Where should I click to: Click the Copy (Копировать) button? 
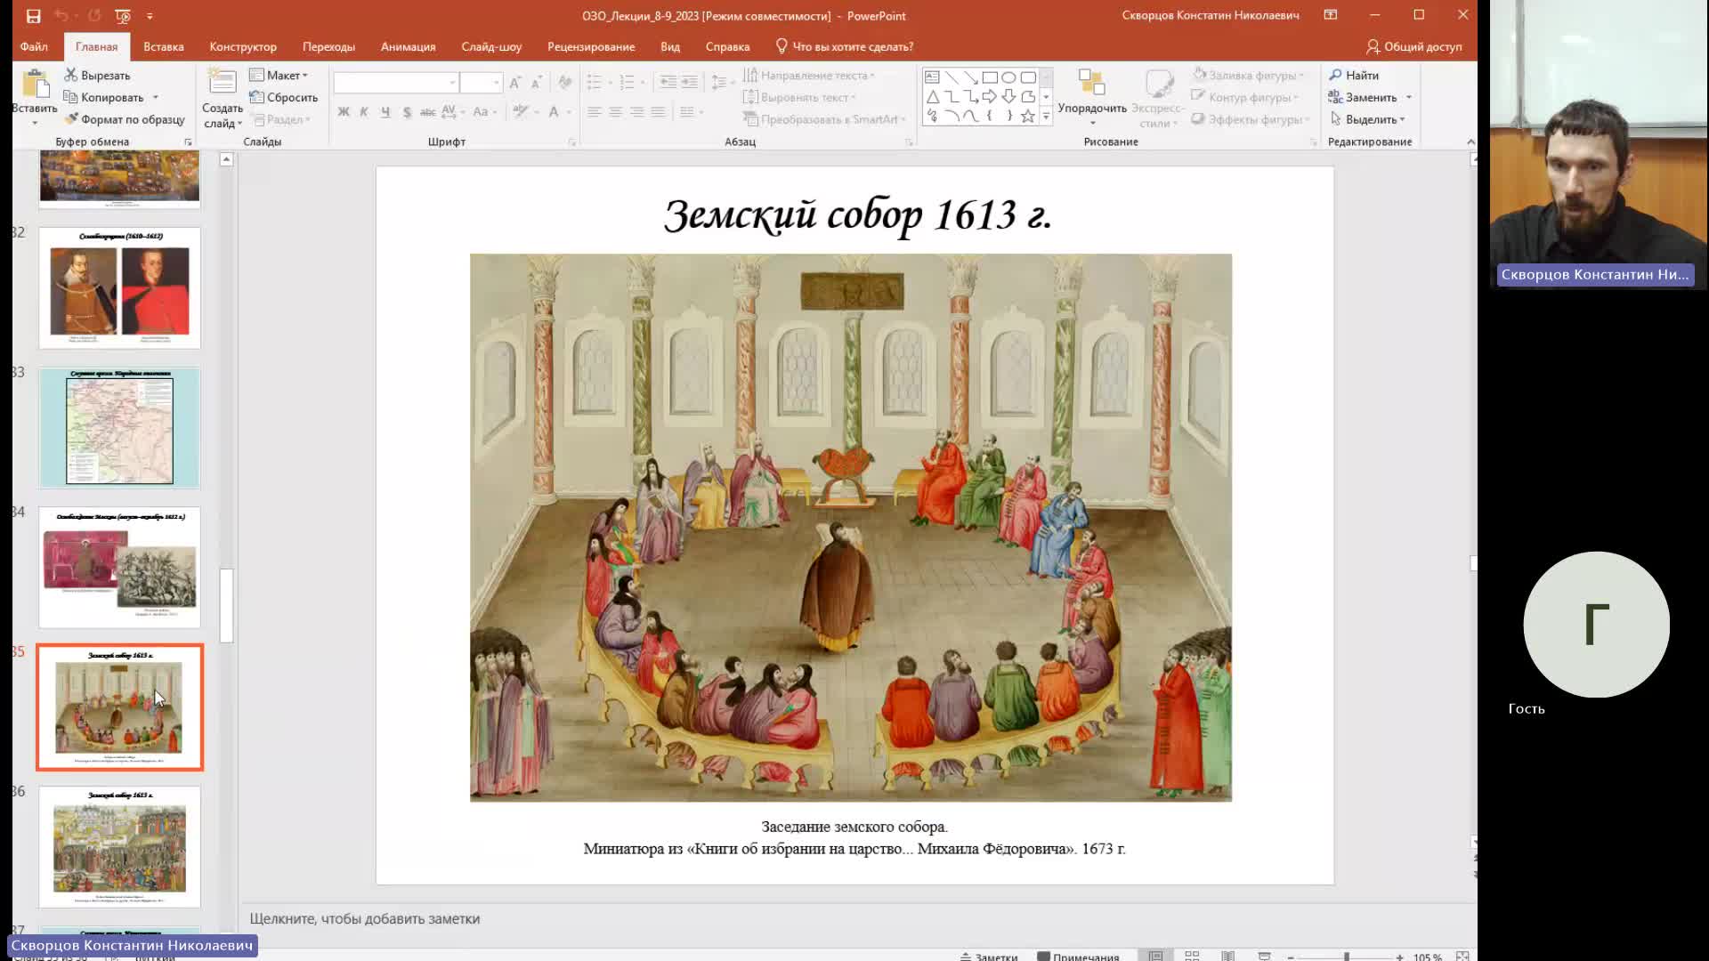point(103,97)
